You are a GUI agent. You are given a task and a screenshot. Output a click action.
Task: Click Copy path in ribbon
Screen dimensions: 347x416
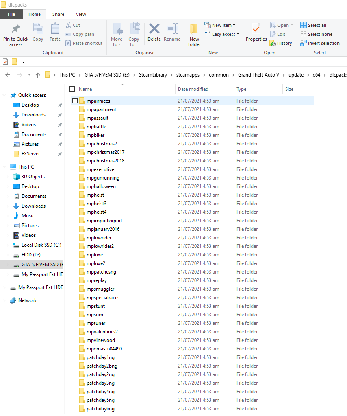[x=80, y=34]
